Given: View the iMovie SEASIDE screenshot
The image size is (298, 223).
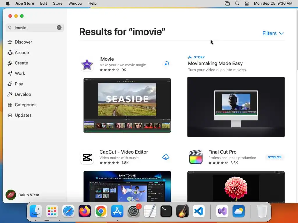Looking at the screenshot, I should tap(127, 105).
